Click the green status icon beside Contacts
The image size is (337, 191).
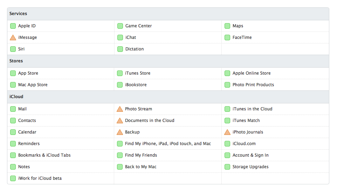13,121
